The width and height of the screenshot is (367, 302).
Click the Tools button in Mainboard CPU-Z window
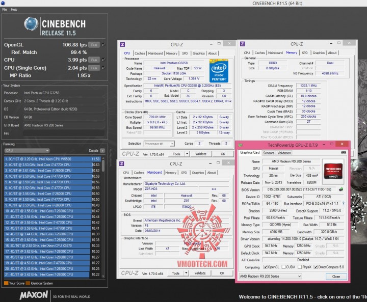pos(175,273)
